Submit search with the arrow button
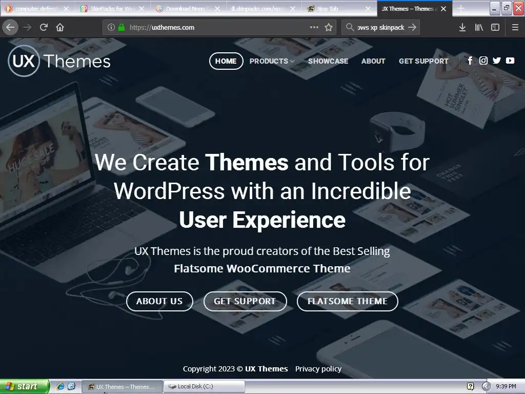This screenshot has height=394, width=525. 413,27
